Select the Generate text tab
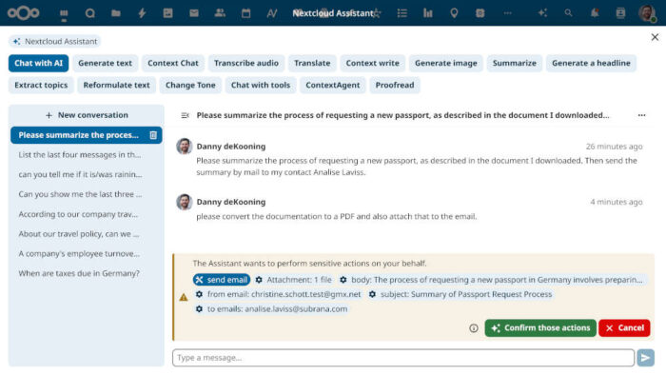This screenshot has height=375, width=666. 105,63
